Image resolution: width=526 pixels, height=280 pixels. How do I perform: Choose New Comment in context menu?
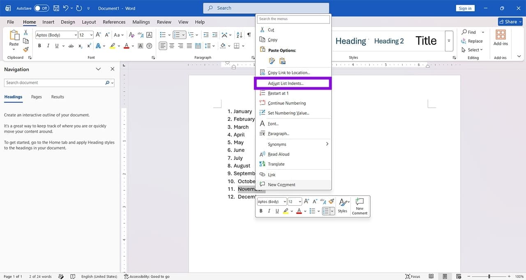coord(293,185)
